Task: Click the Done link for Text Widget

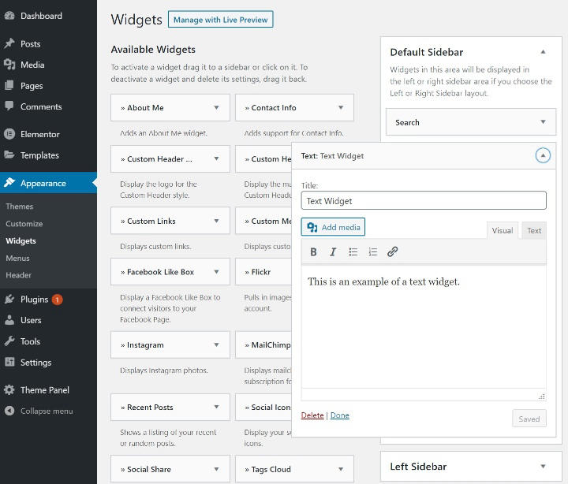Action: [x=340, y=415]
